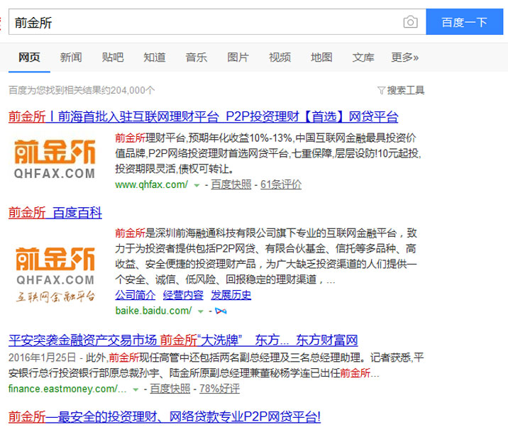The image size is (508, 427).
Task: Click the text 百度为您找到相关结果约204,000个
Action: point(82,90)
